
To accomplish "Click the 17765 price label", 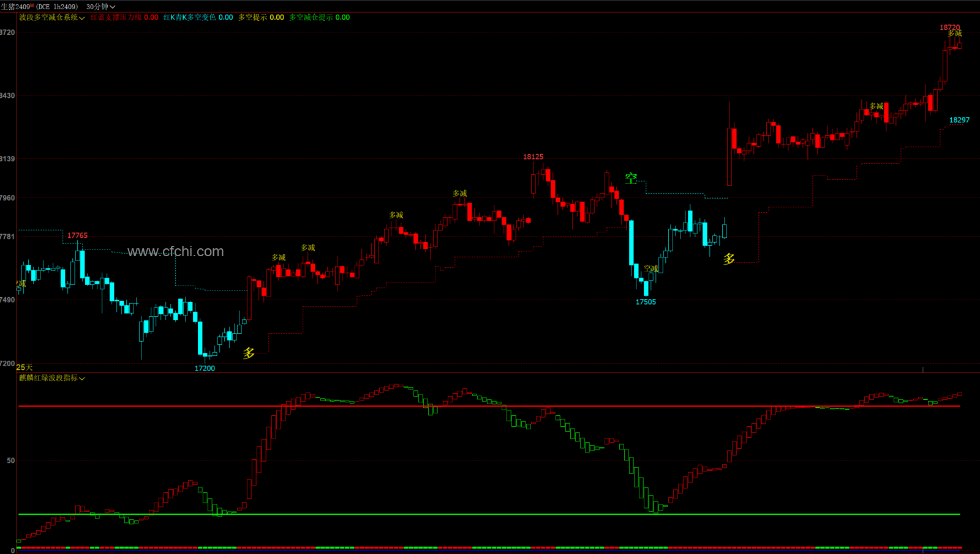I will click(x=77, y=235).
